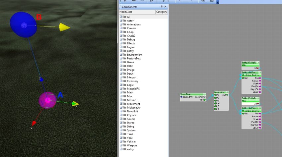282x157 pixels.
Task: Click the tick output port on Time:Time node
Action: tap(205, 100)
